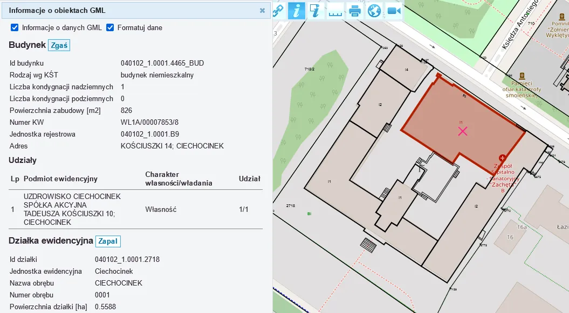Click the building ID 040102_1.0001.4465_BUD

coord(162,63)
